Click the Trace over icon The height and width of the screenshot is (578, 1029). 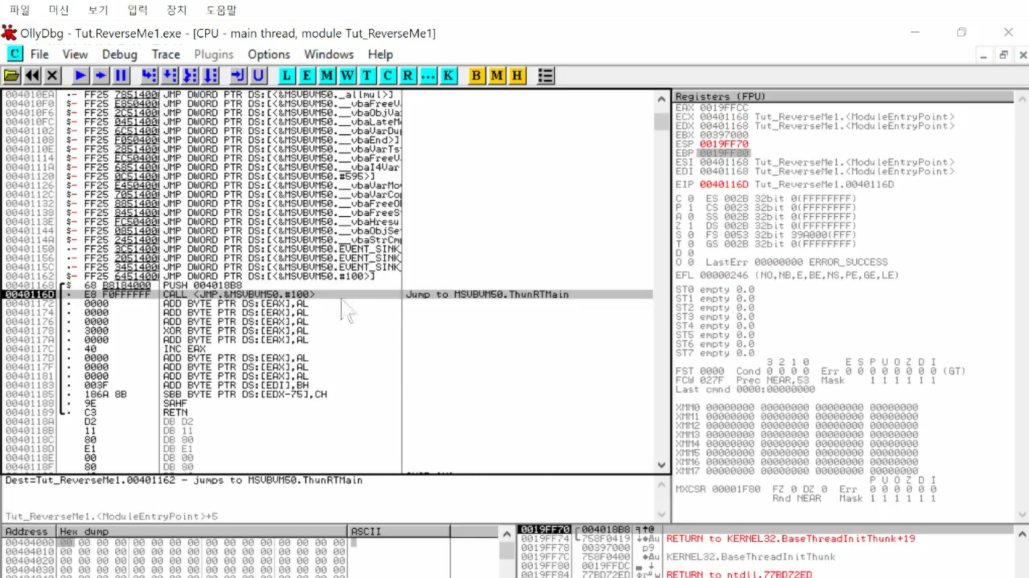pos(210,75)
